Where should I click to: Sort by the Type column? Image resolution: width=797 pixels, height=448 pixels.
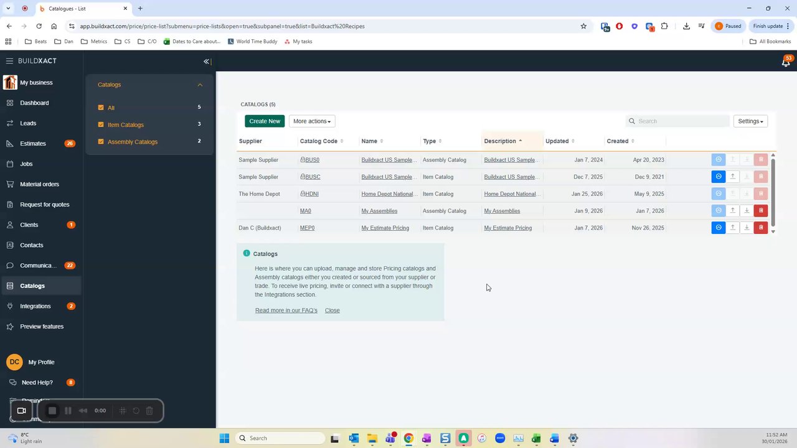click(432, 141)
